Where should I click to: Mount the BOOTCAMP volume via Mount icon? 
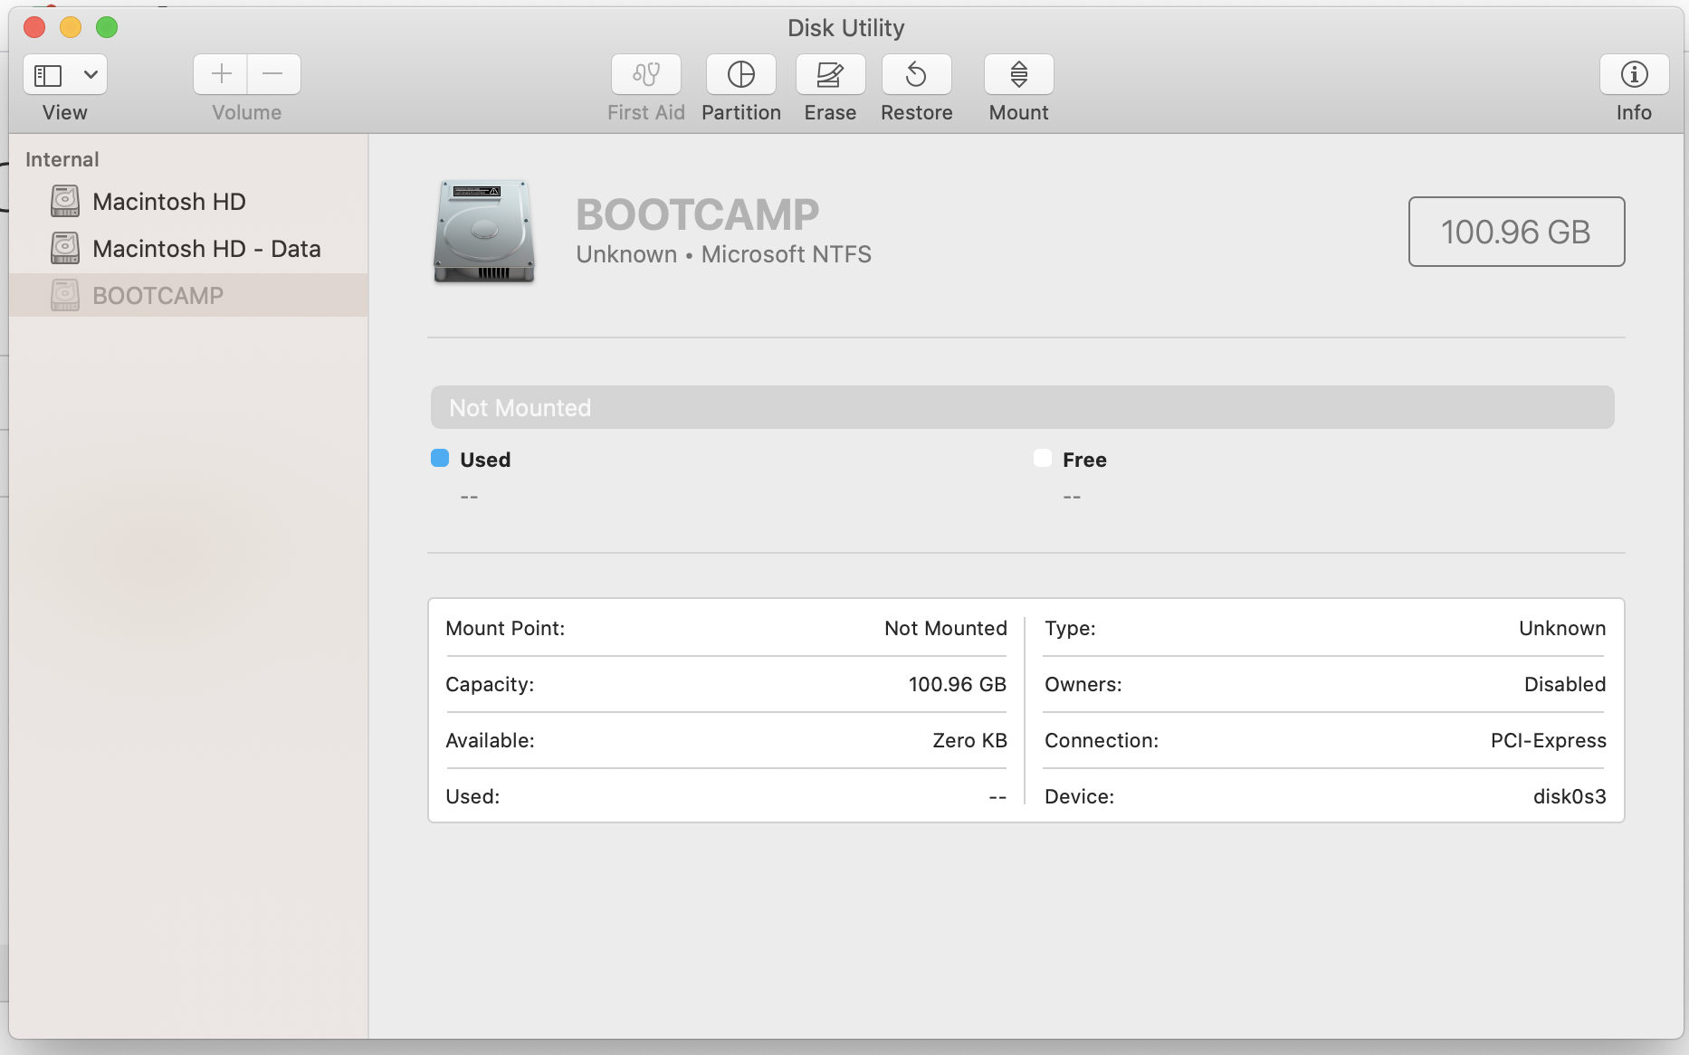[x=1019, y=74]
